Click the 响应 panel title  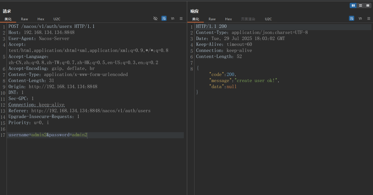click(194, 11)
